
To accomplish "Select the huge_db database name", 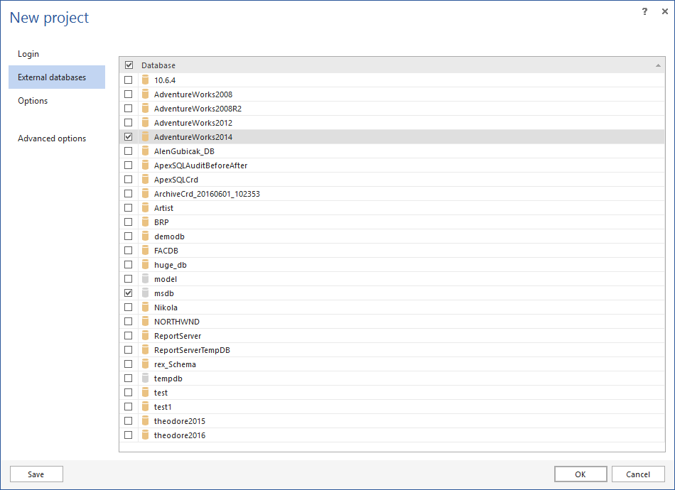I will pos(171,265).
